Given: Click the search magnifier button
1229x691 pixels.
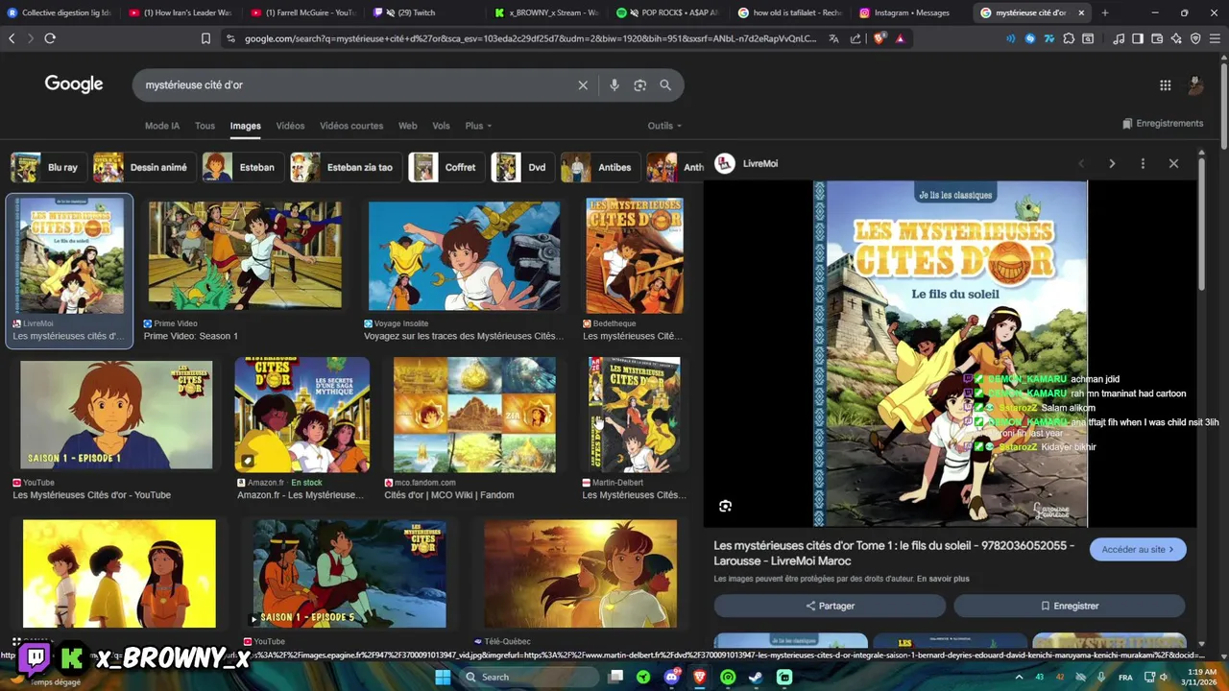Looking at the screenshot, I should (665, 85).
